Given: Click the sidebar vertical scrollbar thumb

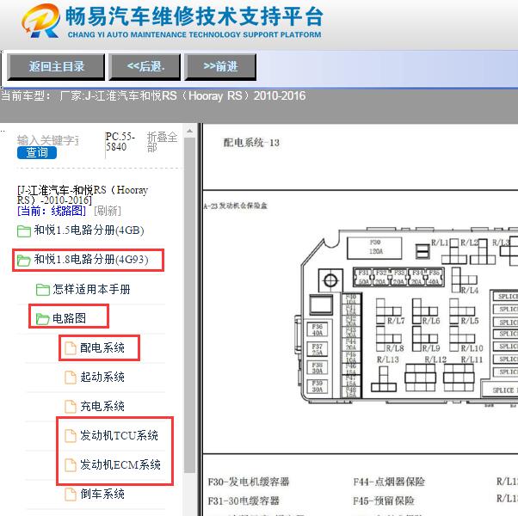Looking at the screenshot, I should tap(189, 305).
